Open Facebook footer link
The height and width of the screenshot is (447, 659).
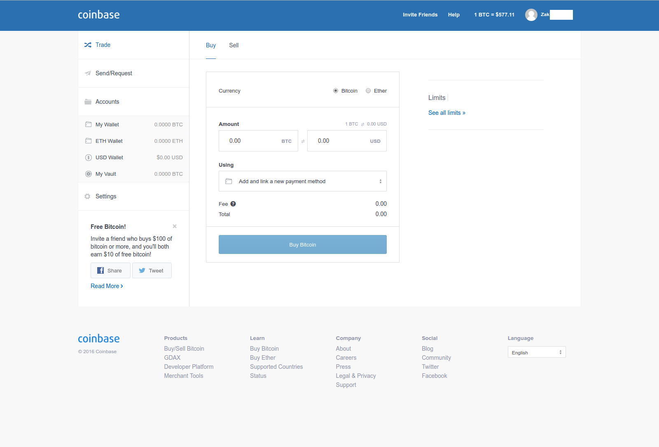(435, 376)
